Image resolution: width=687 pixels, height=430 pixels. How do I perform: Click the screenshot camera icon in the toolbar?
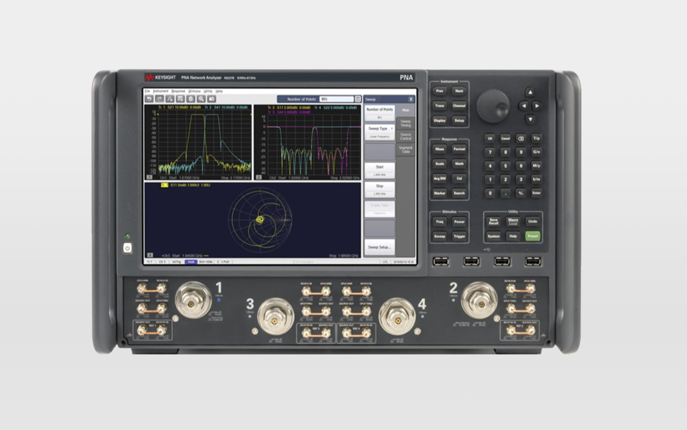click(x=211, y=99)
